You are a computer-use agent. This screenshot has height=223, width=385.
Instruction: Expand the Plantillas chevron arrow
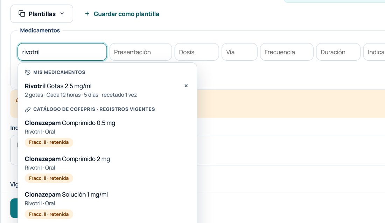tap(62, 14)
